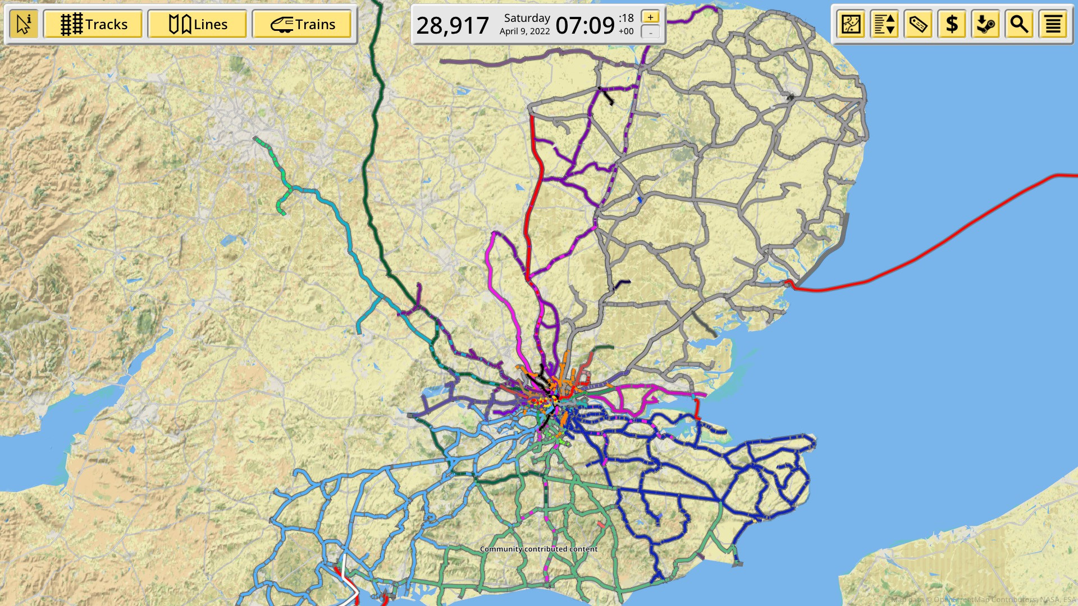
Task: Open the company finances panel
Action: (x=952, y=24)
